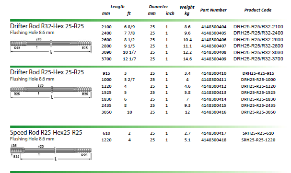Viewport: 291px width, 173px height.
Task: Click part number 4148300410
Action: point(214,73)
